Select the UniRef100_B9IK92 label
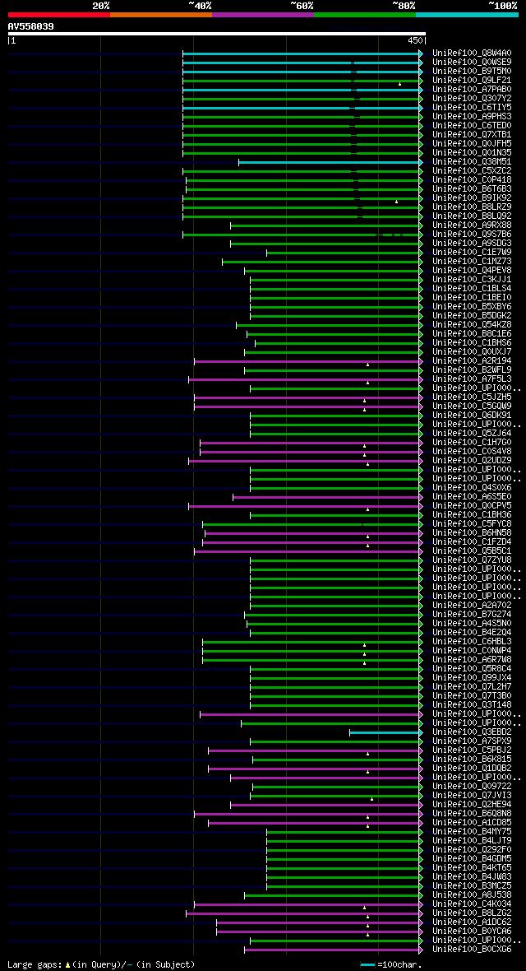Viewport: 526px width, 971px height. pos(472,198)
